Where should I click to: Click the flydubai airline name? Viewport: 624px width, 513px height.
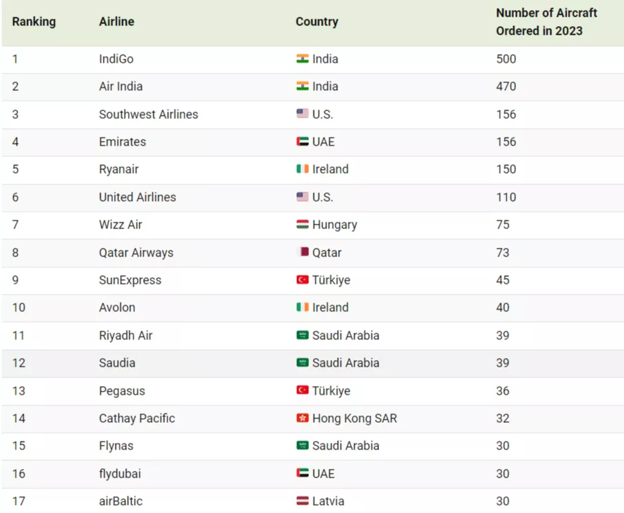[120, 474]
